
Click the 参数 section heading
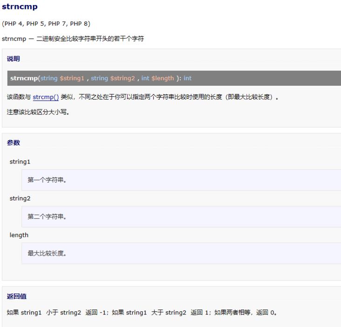(x=14, y=143)
